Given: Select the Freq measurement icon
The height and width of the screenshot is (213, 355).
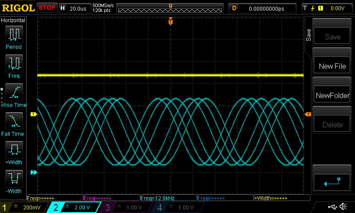Looking at the screenshot, I should point(14,63).
